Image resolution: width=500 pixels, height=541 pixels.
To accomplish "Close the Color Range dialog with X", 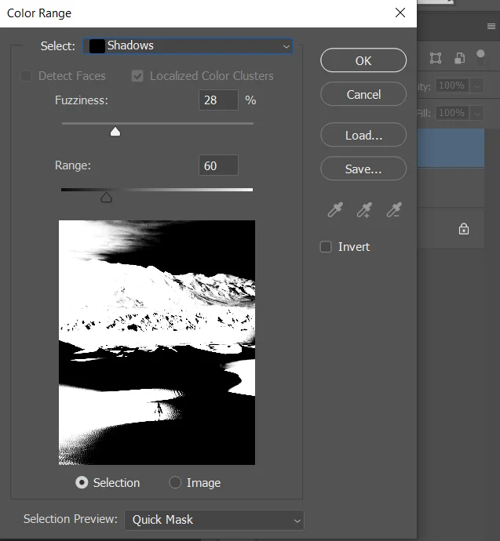I will click(x=400, y=13).
